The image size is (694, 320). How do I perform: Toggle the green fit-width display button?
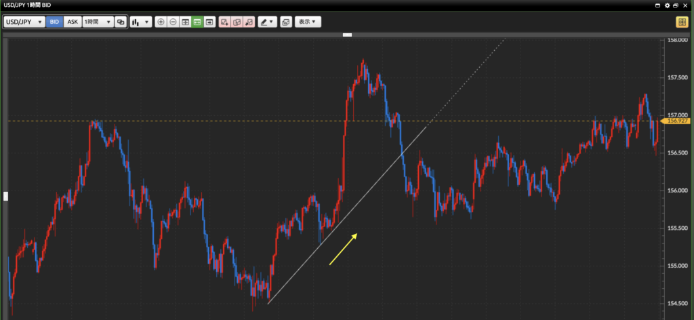coord(197,22)
